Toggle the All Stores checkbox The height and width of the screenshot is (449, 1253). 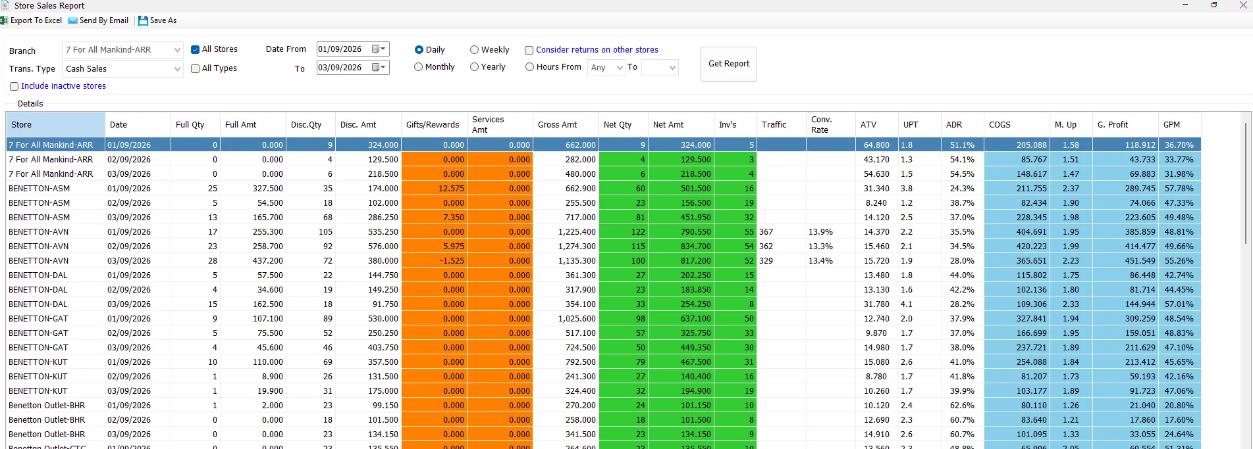click(195, 49)
